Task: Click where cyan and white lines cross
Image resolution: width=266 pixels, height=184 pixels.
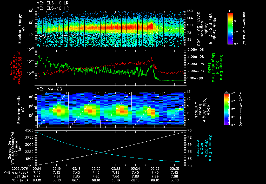Action: coord(101,152)
